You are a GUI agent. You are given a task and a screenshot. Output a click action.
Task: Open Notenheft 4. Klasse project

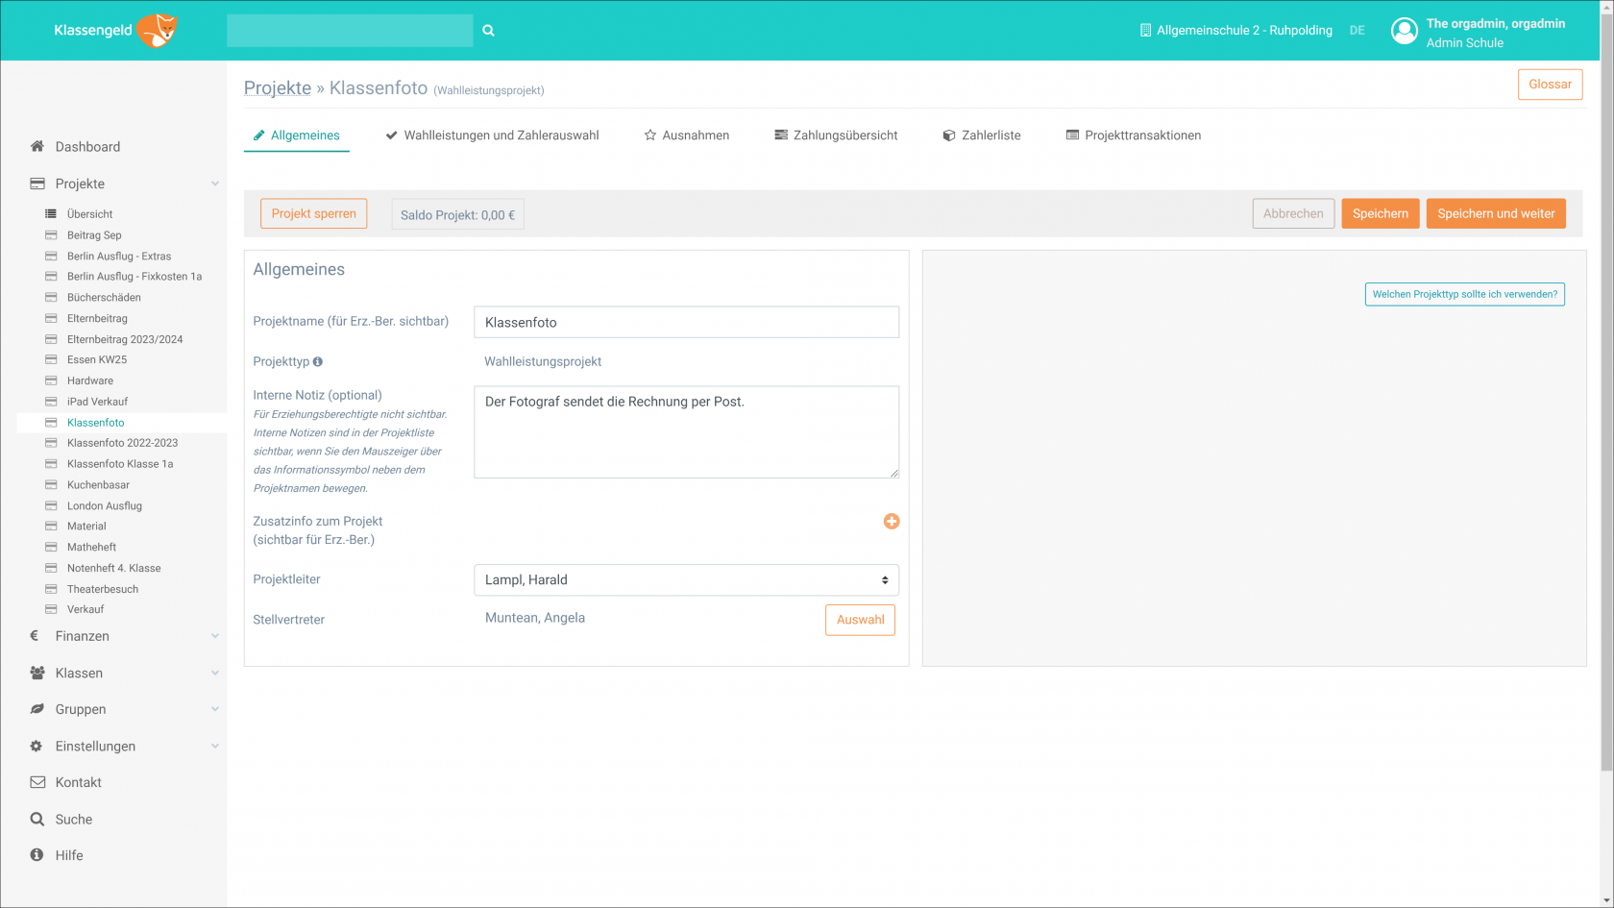pos(114,568)
